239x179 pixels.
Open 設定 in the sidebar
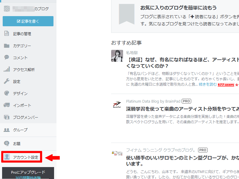click(x=17, y=81)
